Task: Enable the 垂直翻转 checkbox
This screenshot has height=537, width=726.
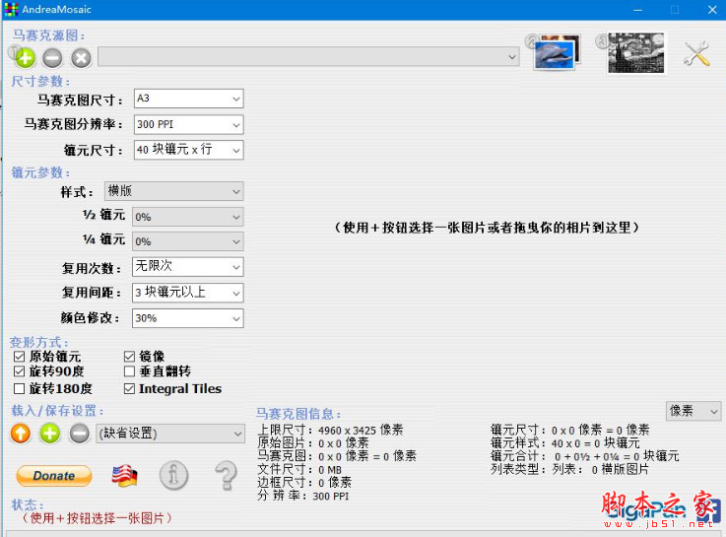Action: pyautogui.click(x=129, y=371)
